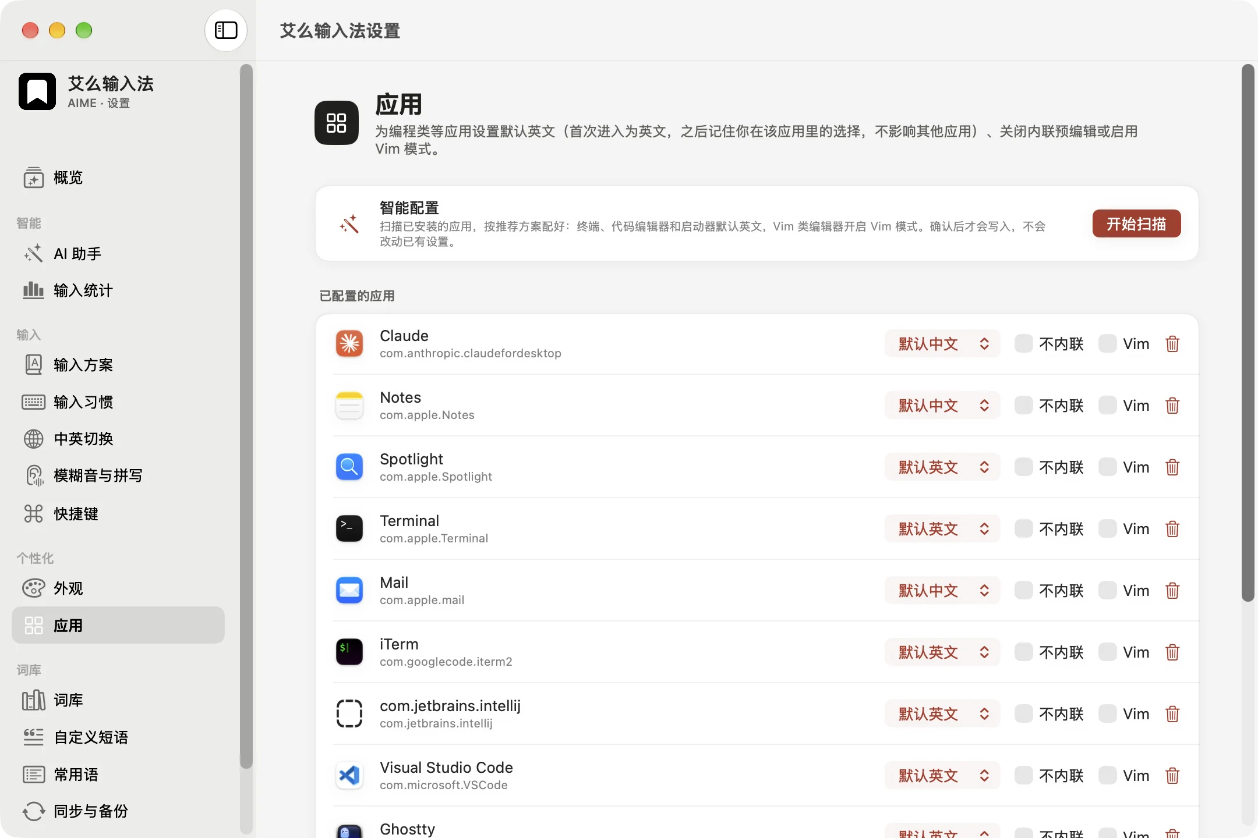The height and width of the screenshot is (838, 1258).
Task: Open Claude's 默认中文 language dropdown
Action: coord(942,344)
